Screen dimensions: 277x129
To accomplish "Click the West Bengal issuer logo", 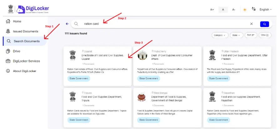I will 142,98.
